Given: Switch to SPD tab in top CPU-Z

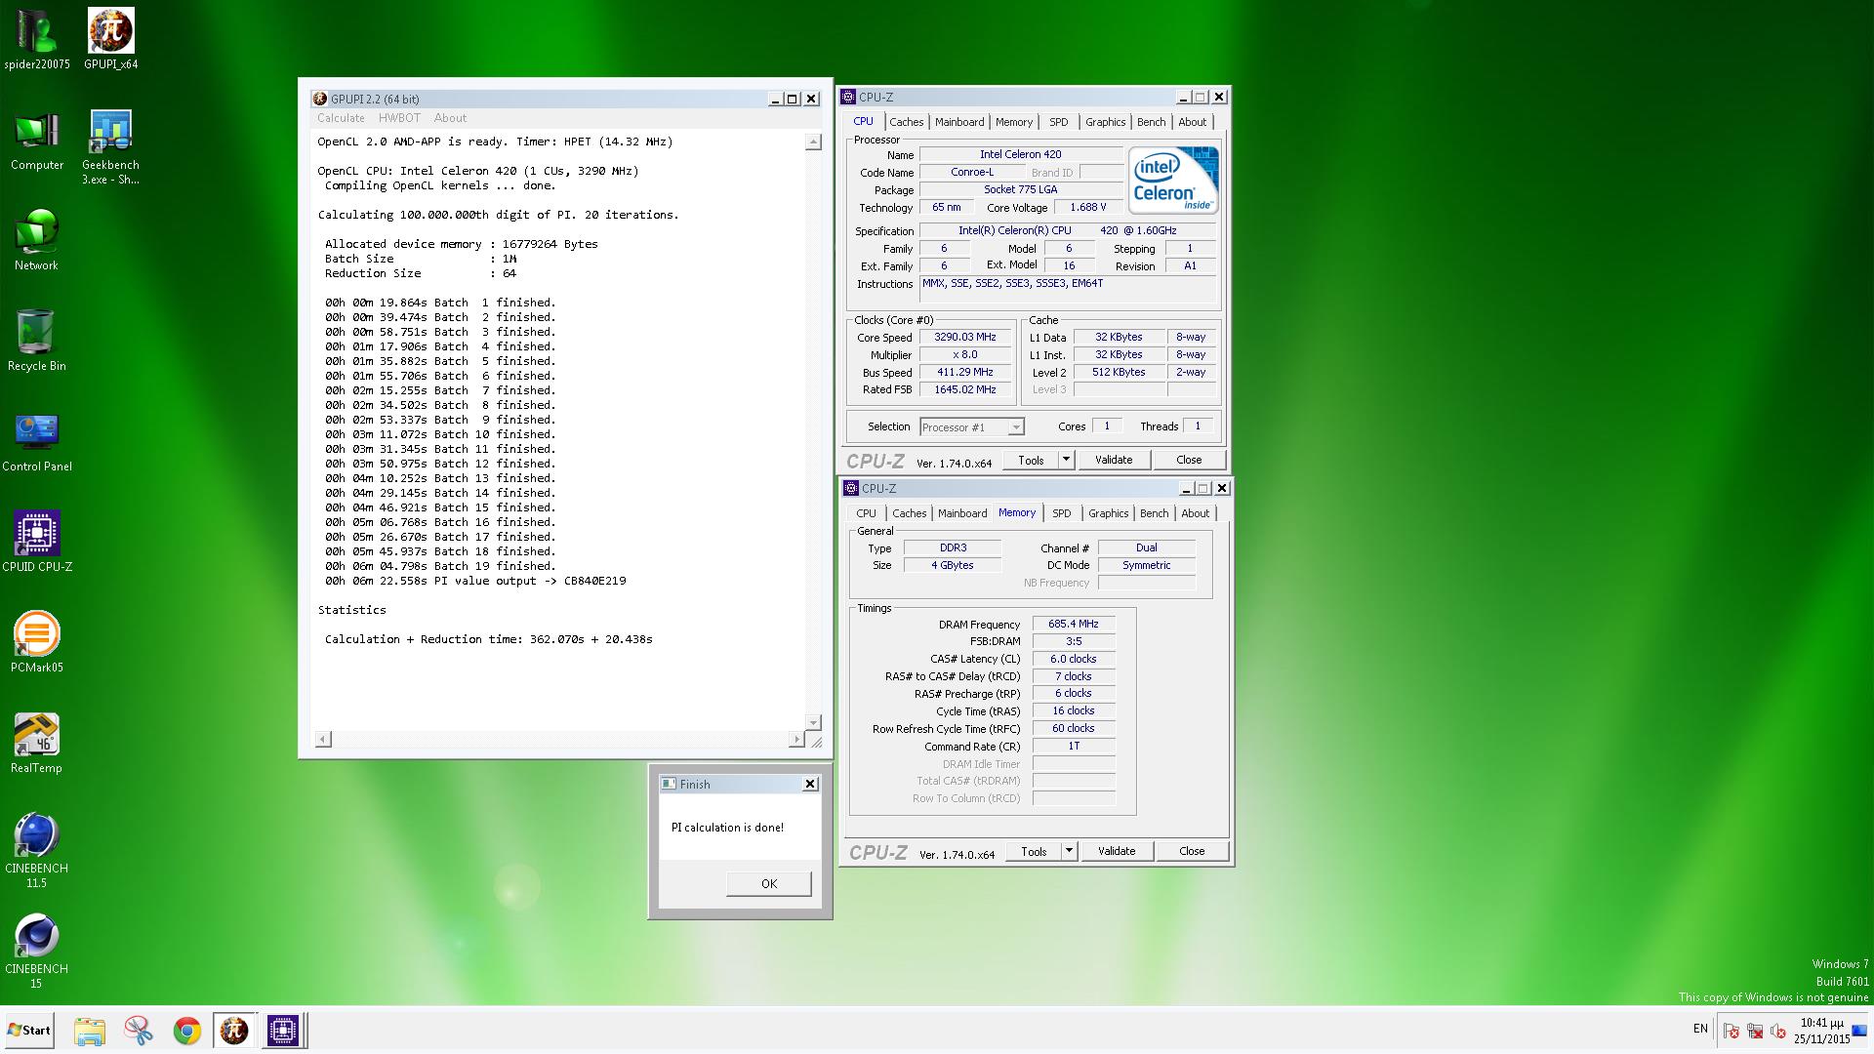Looking at the screenshot, I should pos(1059,122).
